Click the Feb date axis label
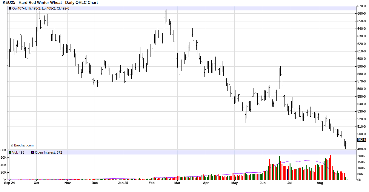The image size is (369, 192). (151, 183)
